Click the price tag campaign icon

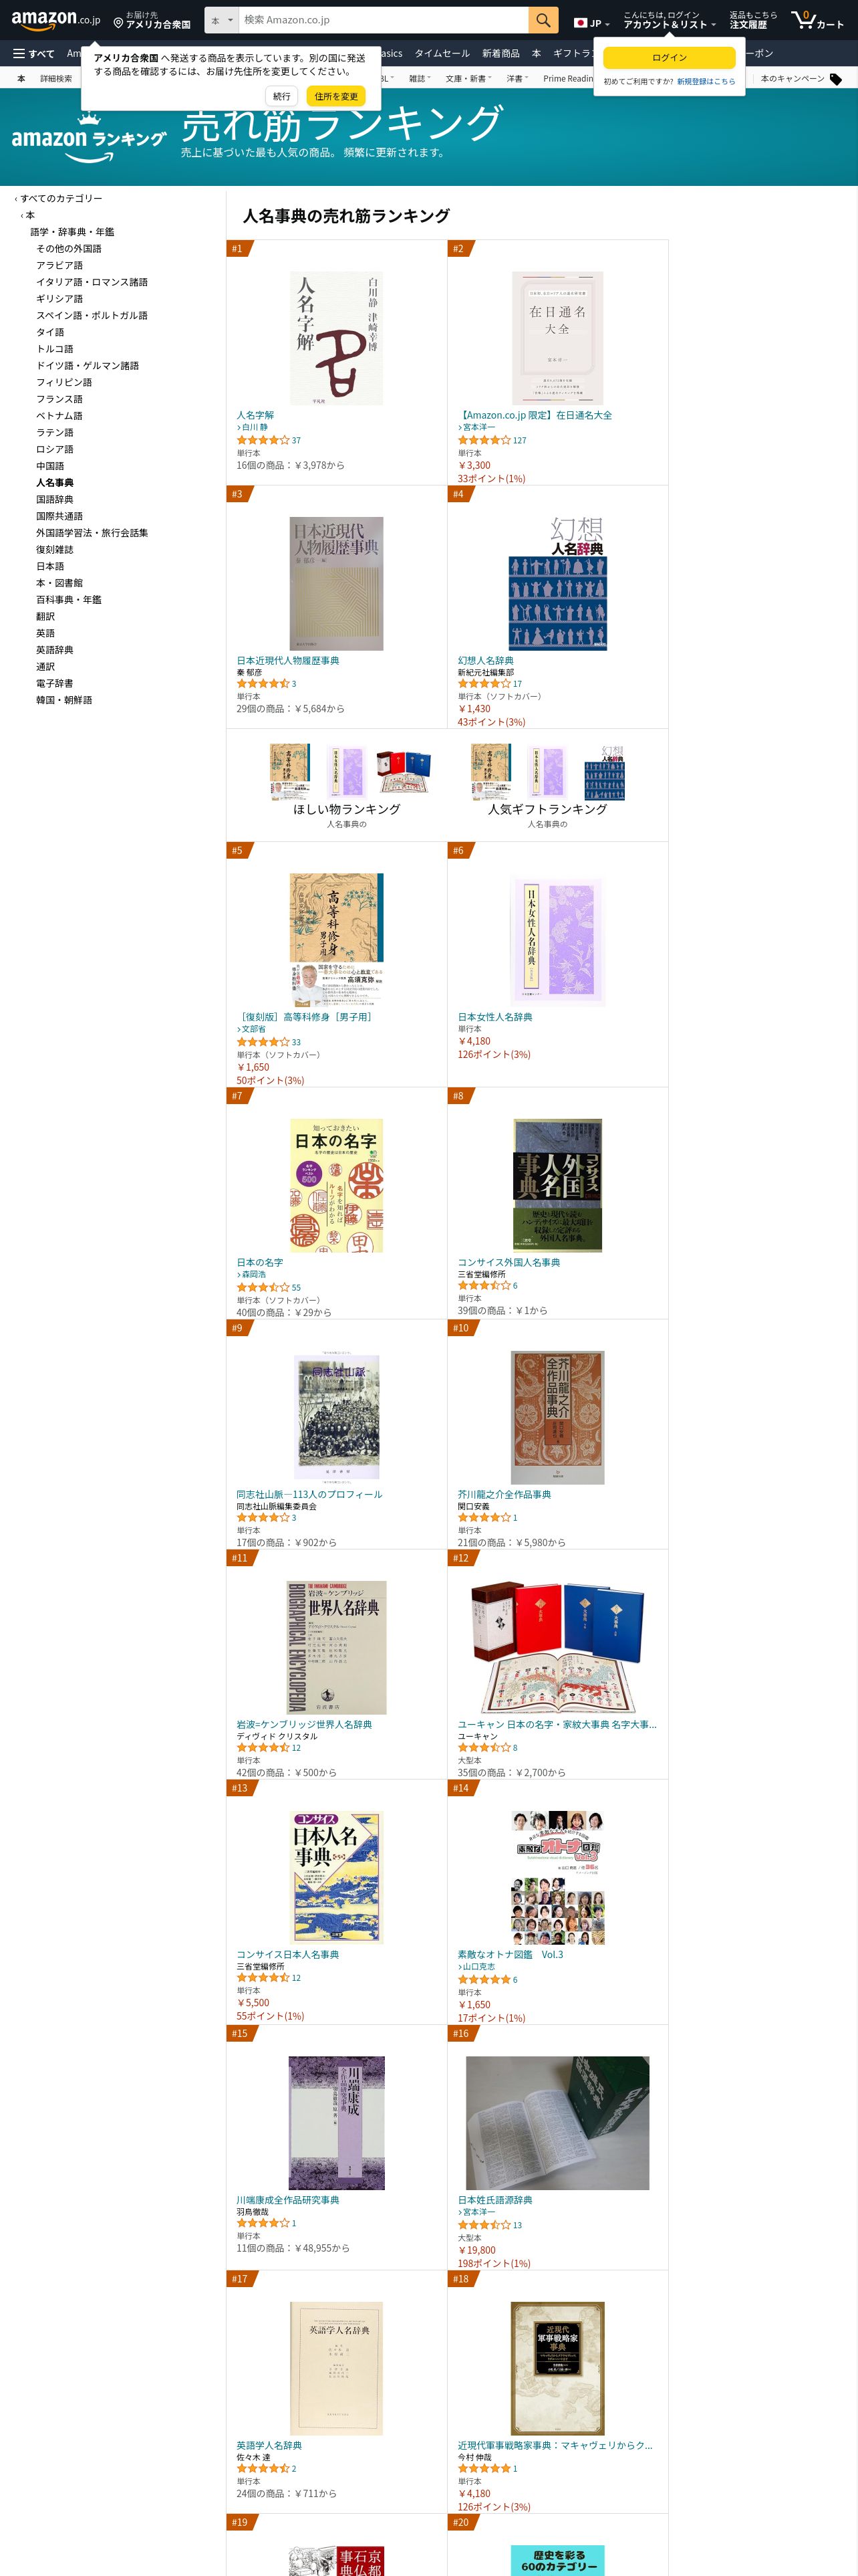(836, 79)
